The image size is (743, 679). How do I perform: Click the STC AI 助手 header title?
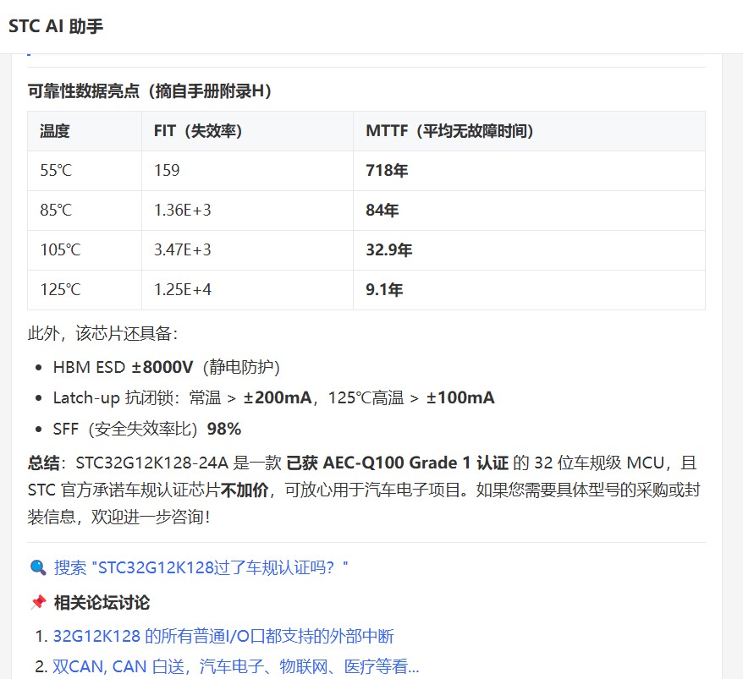[56, 26]
